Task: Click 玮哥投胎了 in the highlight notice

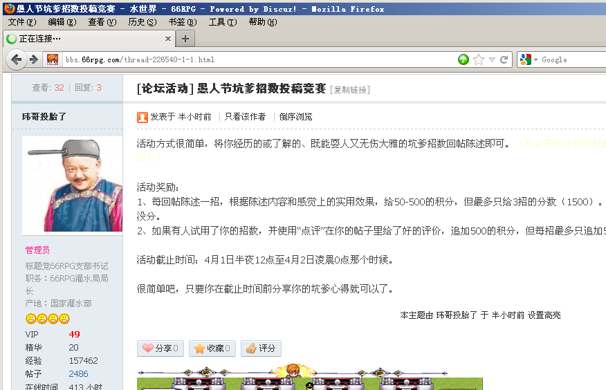Action: pyautogui.click(x=457, y=315)
